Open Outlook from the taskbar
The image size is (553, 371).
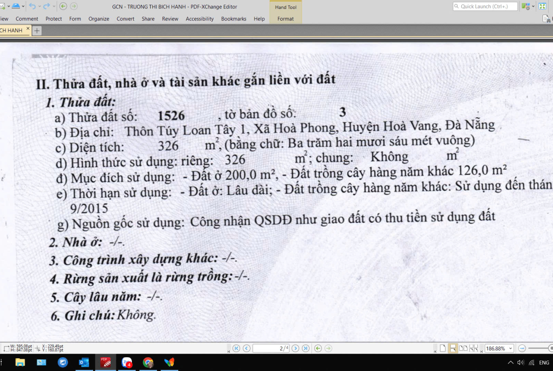tap(84, 362)
